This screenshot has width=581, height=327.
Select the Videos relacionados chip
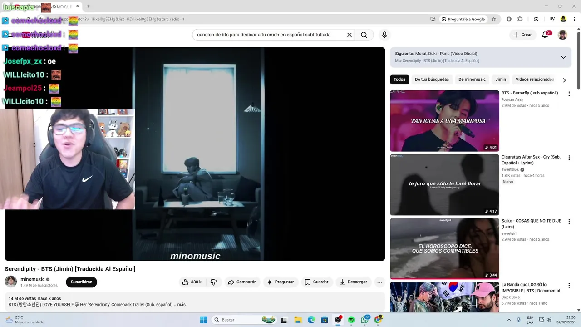point(535,79)
